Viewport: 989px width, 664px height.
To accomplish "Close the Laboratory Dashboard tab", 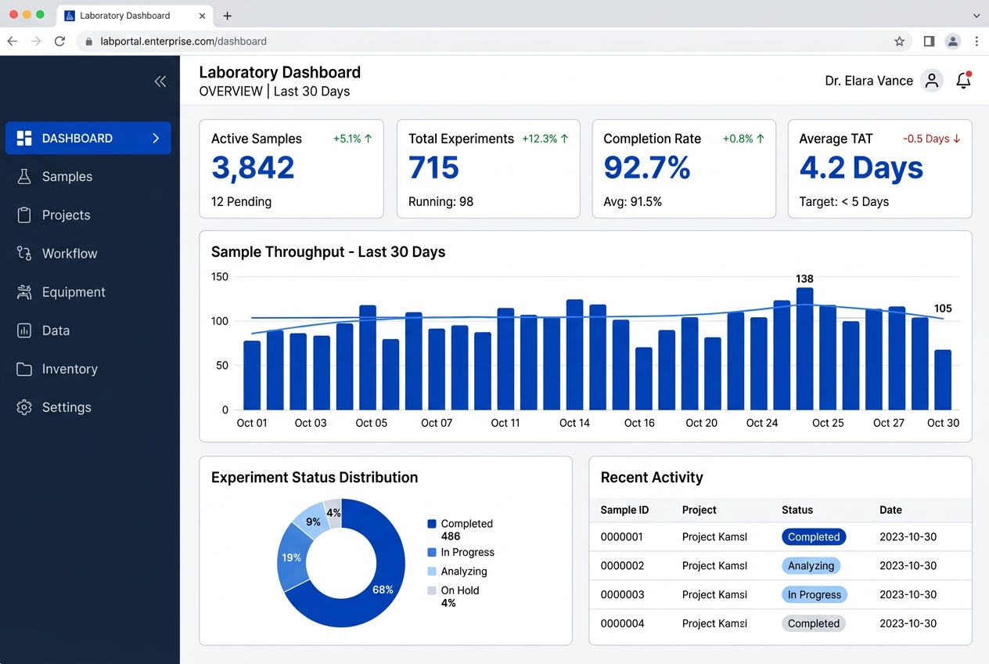I will 202,16.
